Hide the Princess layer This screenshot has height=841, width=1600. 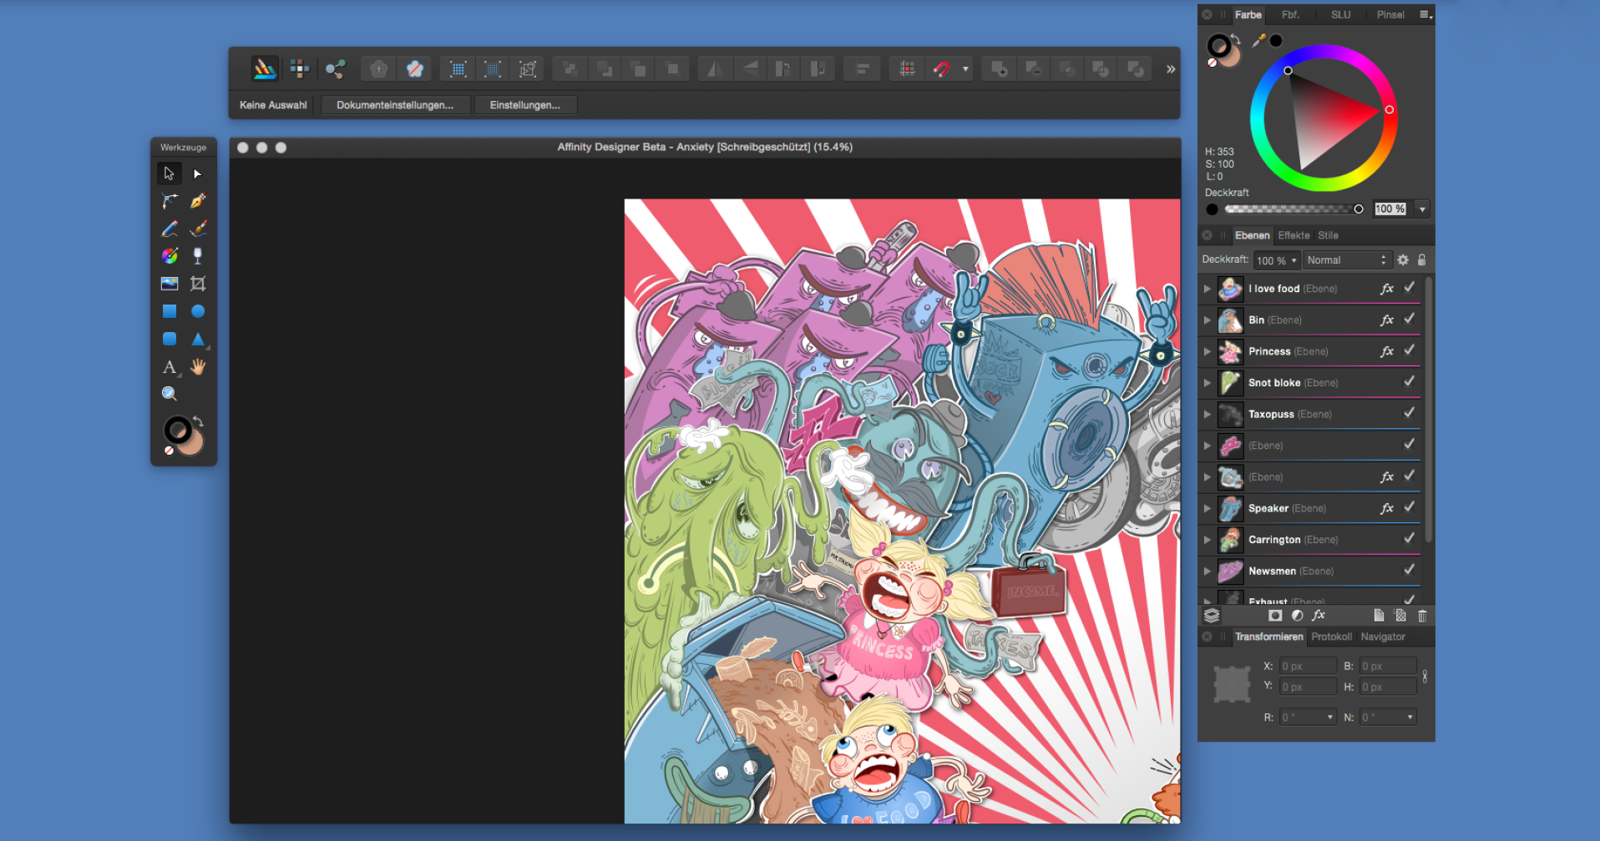[x=1410, y=351]
